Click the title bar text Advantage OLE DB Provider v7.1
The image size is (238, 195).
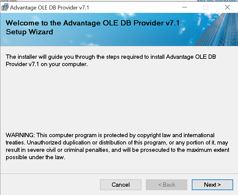pos(50,7)
